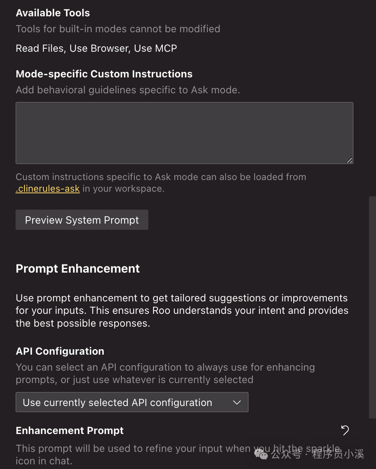
Task: Click the 'This prompt will be used' description
Action: tap(132, 454)
